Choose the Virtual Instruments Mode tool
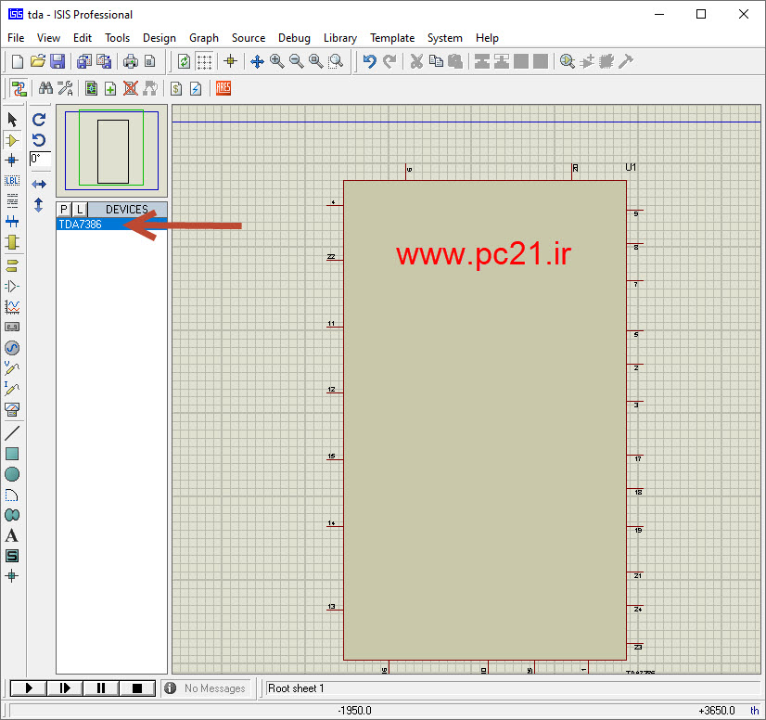 click(12, 409)
